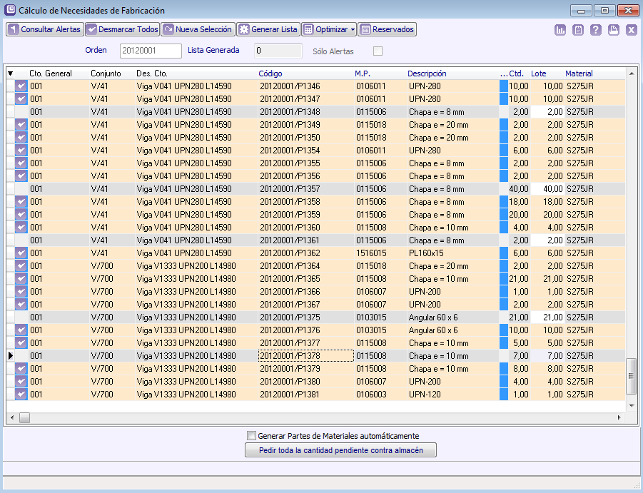Screen dimensions: 643x493
Task: Expand the Optimizar dropdown arrow
Action: 353,30
